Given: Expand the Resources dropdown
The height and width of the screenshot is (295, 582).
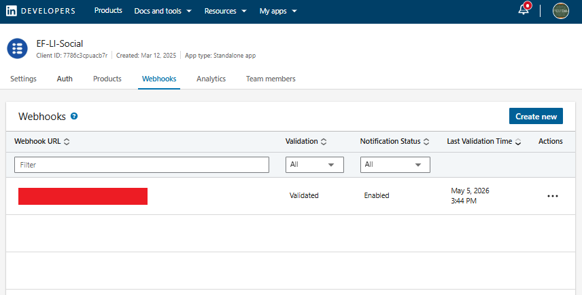Looking at the screenshot, I should pyautogui.click(x=225, y=11).
